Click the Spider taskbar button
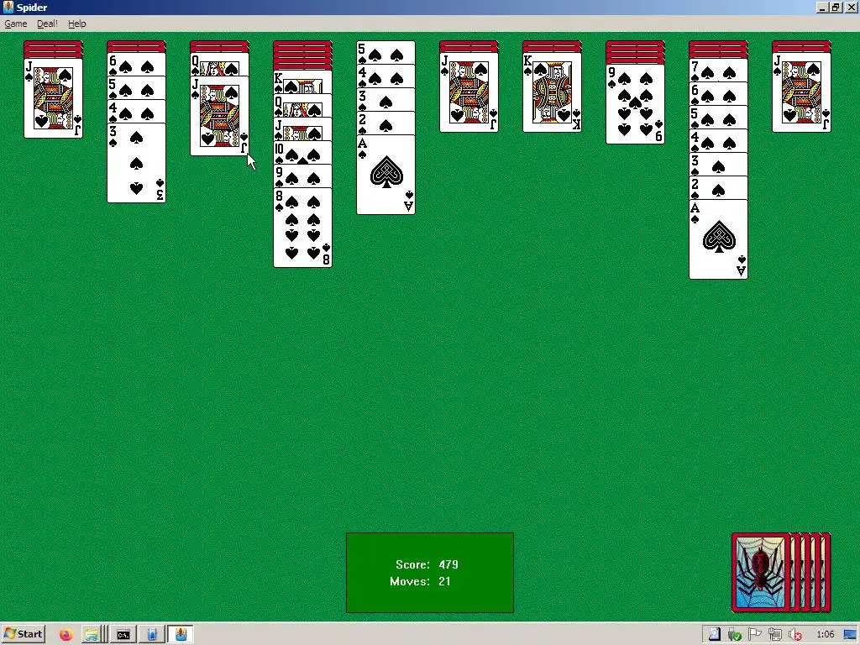This screenshot has height=645, width=860. tap(181, 635)
